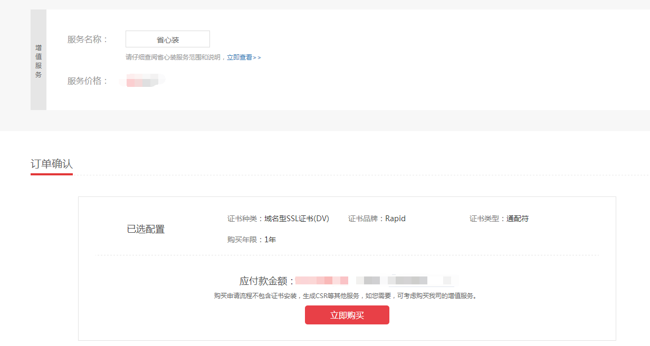
Task: Click the blurred service price value
Action: [x=141, y=82]
